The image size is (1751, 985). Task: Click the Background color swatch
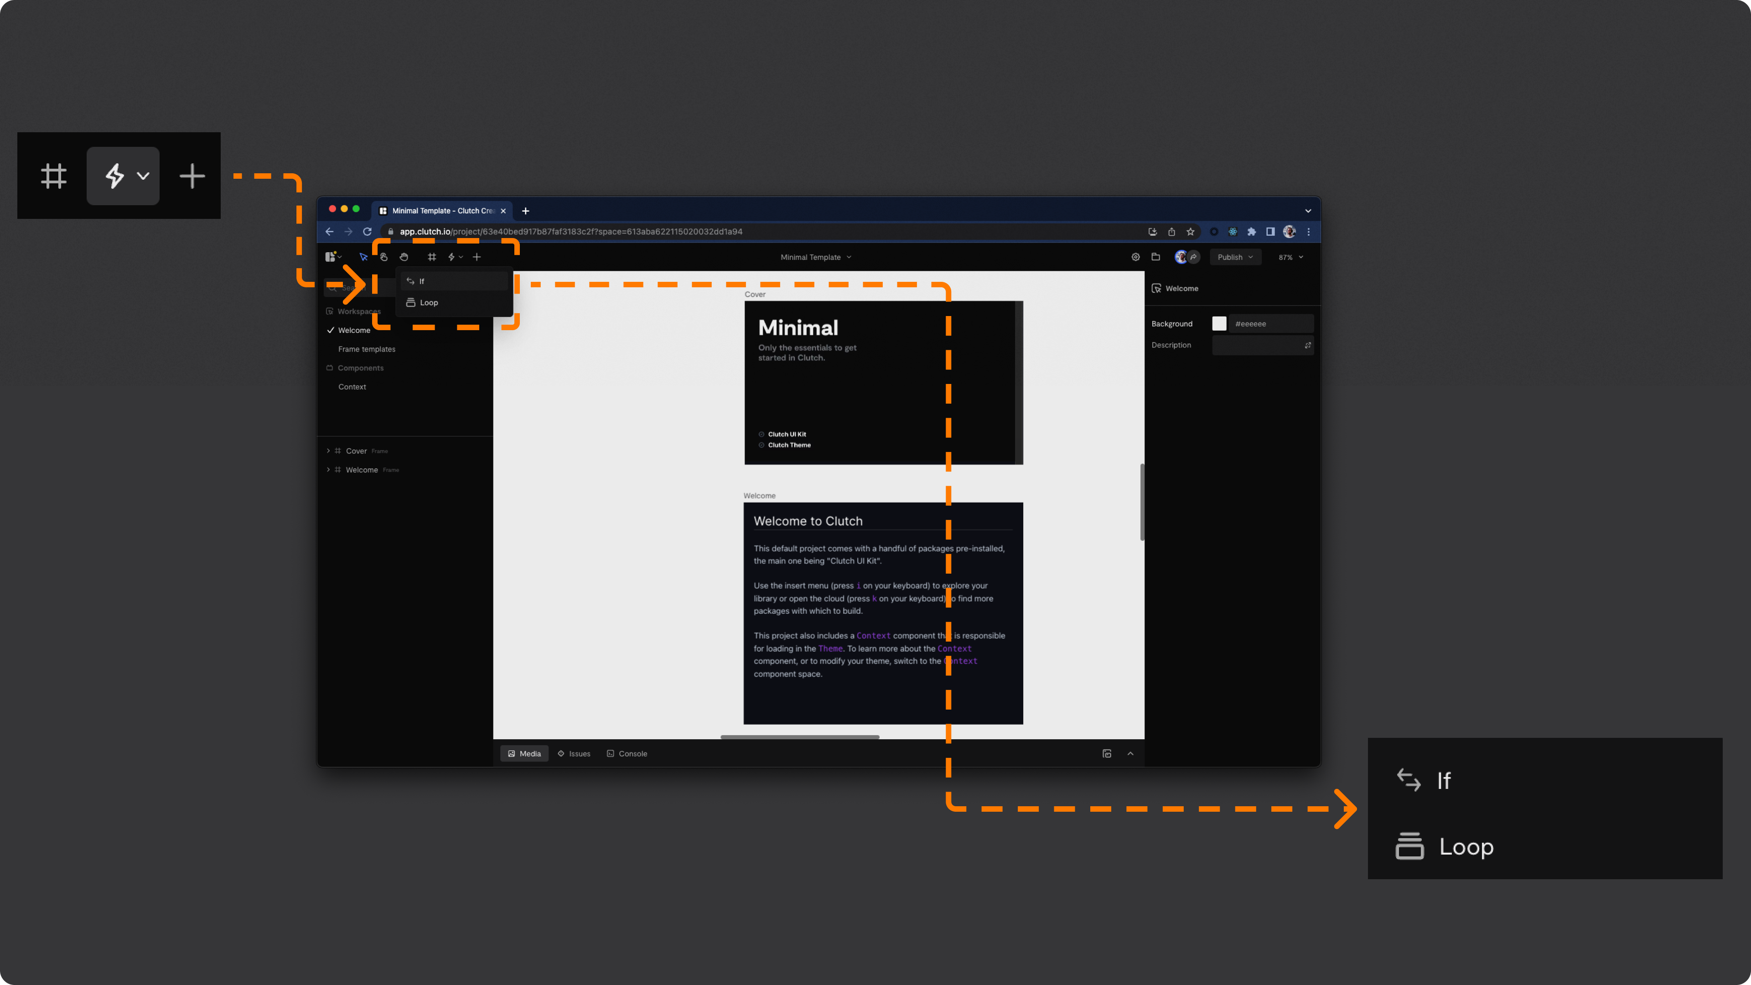pyautogui.click(x=1219, y=324)
